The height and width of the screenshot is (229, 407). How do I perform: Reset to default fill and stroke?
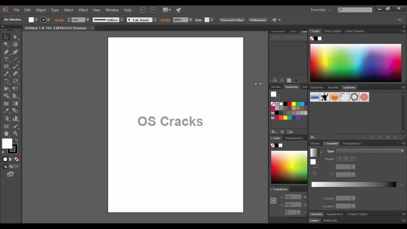click(x=4, y=152)
